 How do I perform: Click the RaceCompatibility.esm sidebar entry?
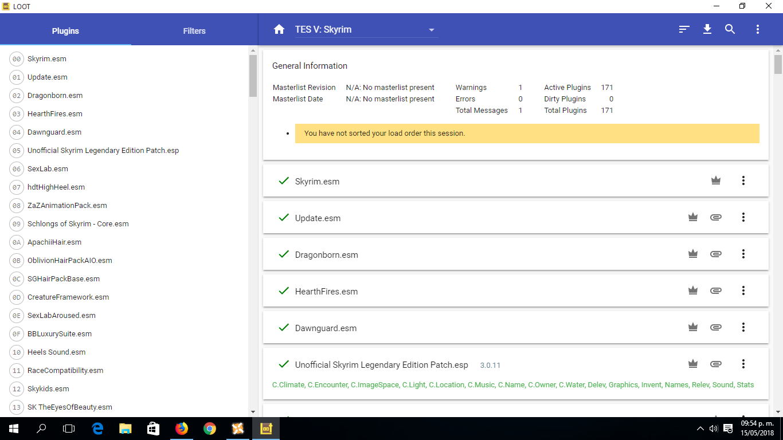coord(65,371)
